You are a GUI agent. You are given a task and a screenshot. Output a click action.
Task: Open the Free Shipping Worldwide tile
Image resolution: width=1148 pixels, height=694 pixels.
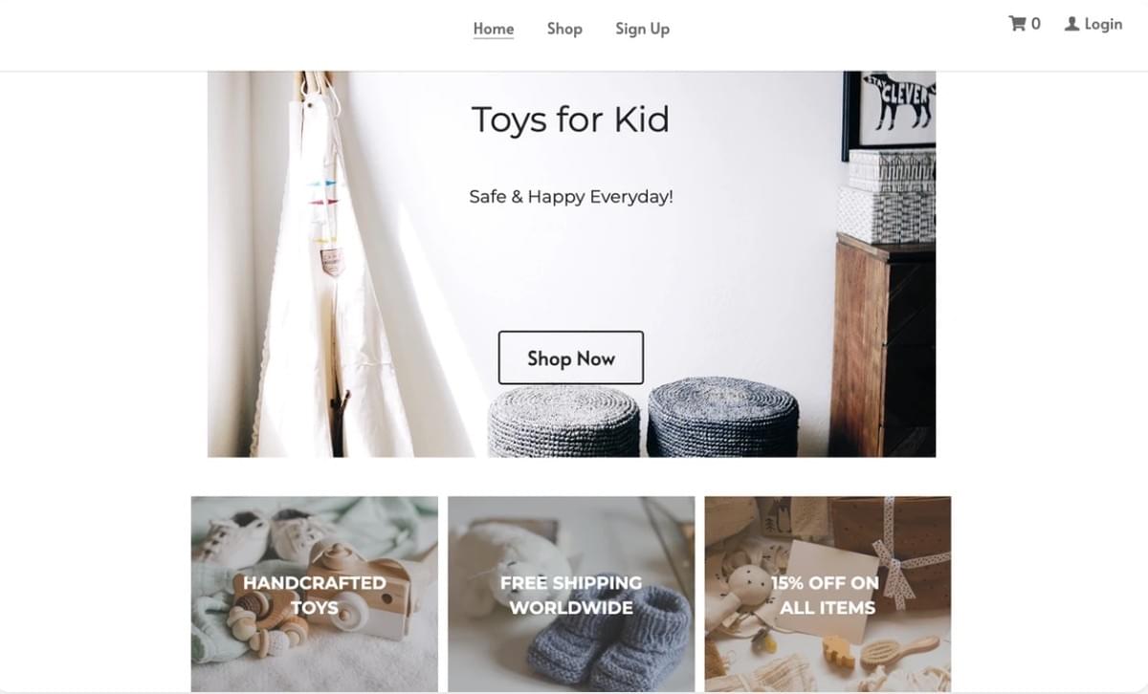[571, 594]
